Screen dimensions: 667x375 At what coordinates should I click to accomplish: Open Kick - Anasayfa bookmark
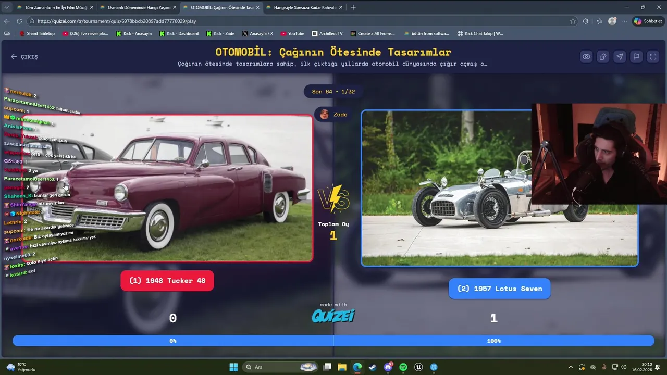[134, 33]
